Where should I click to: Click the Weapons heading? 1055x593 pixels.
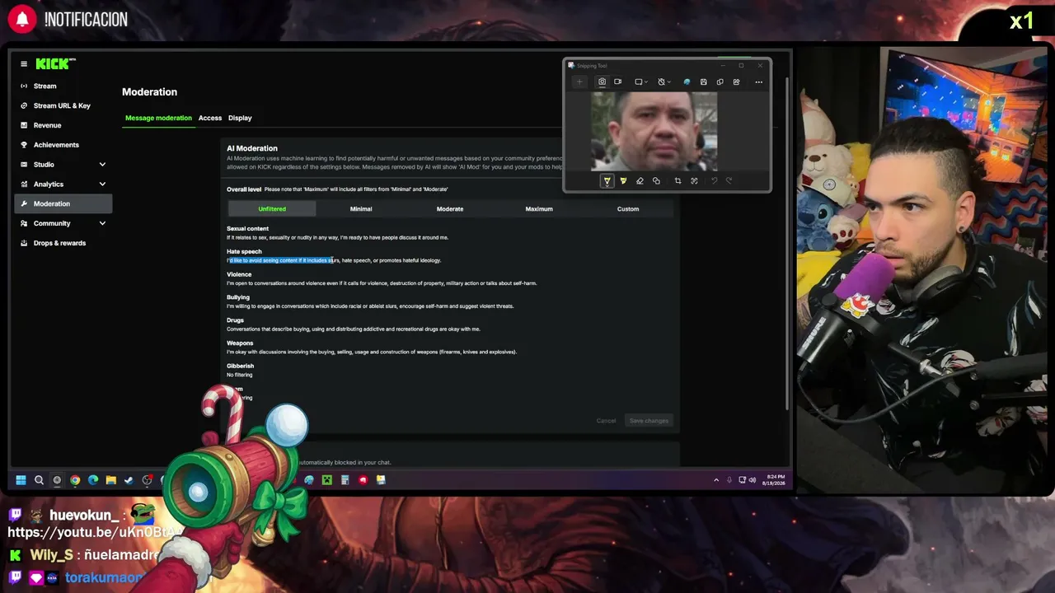coord(240,343)
